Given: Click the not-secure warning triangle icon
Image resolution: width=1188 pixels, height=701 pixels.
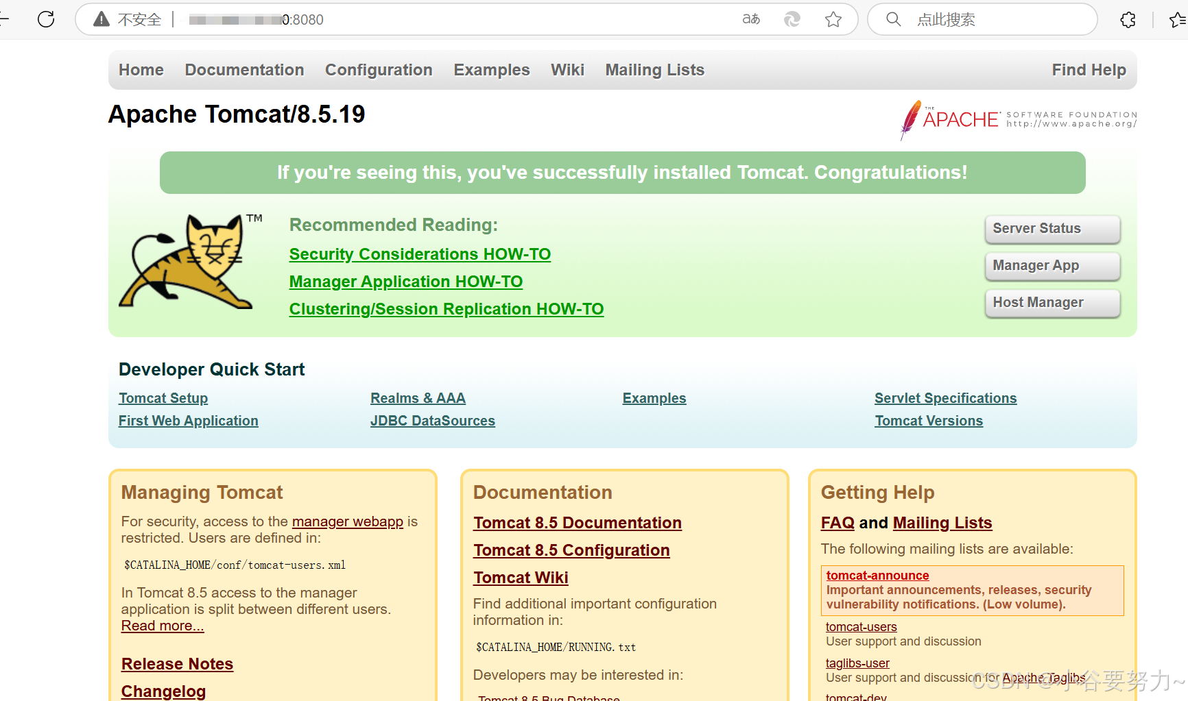Looking at the screenshot, I should click(102, 19).
